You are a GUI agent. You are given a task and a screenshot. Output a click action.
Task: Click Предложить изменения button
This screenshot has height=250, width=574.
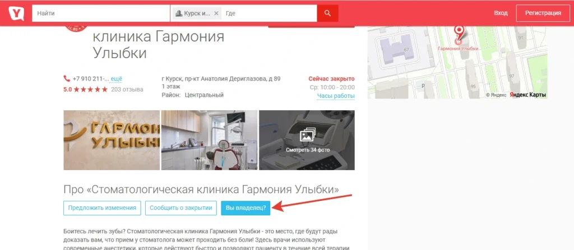point(102,208)
